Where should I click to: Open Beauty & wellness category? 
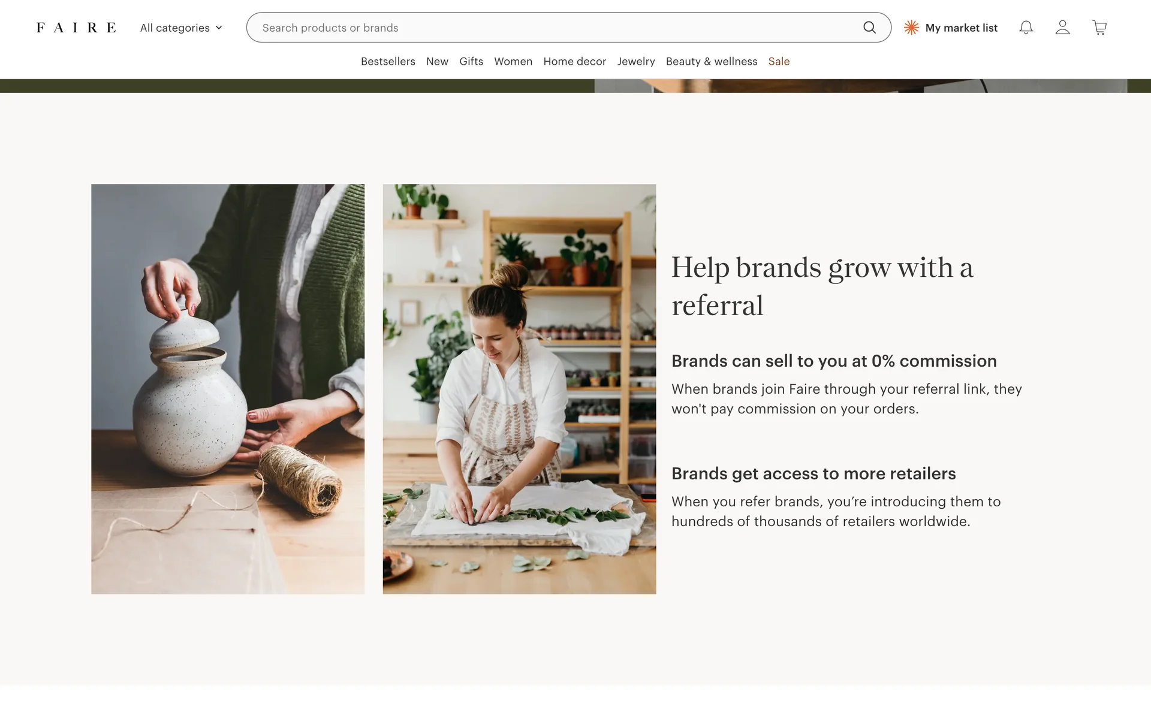click(x=712, y=61)
